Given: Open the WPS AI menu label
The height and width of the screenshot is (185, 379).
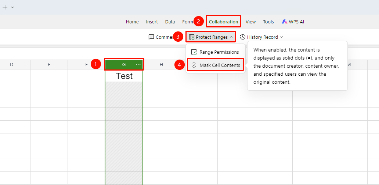Looking at the screenshot, I should tap(296, 22).
